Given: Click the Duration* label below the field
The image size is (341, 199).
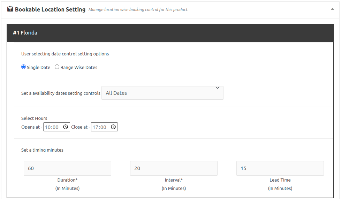Looking at the screenshot, I should [x=67, y=180].
